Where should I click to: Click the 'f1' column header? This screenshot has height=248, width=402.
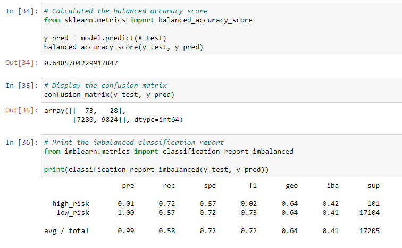253,185
